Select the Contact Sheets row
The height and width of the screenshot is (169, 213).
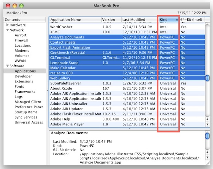(x=127, y=42)
